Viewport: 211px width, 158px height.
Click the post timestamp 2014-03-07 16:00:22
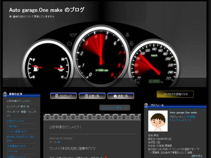click(x=61, y=139)
